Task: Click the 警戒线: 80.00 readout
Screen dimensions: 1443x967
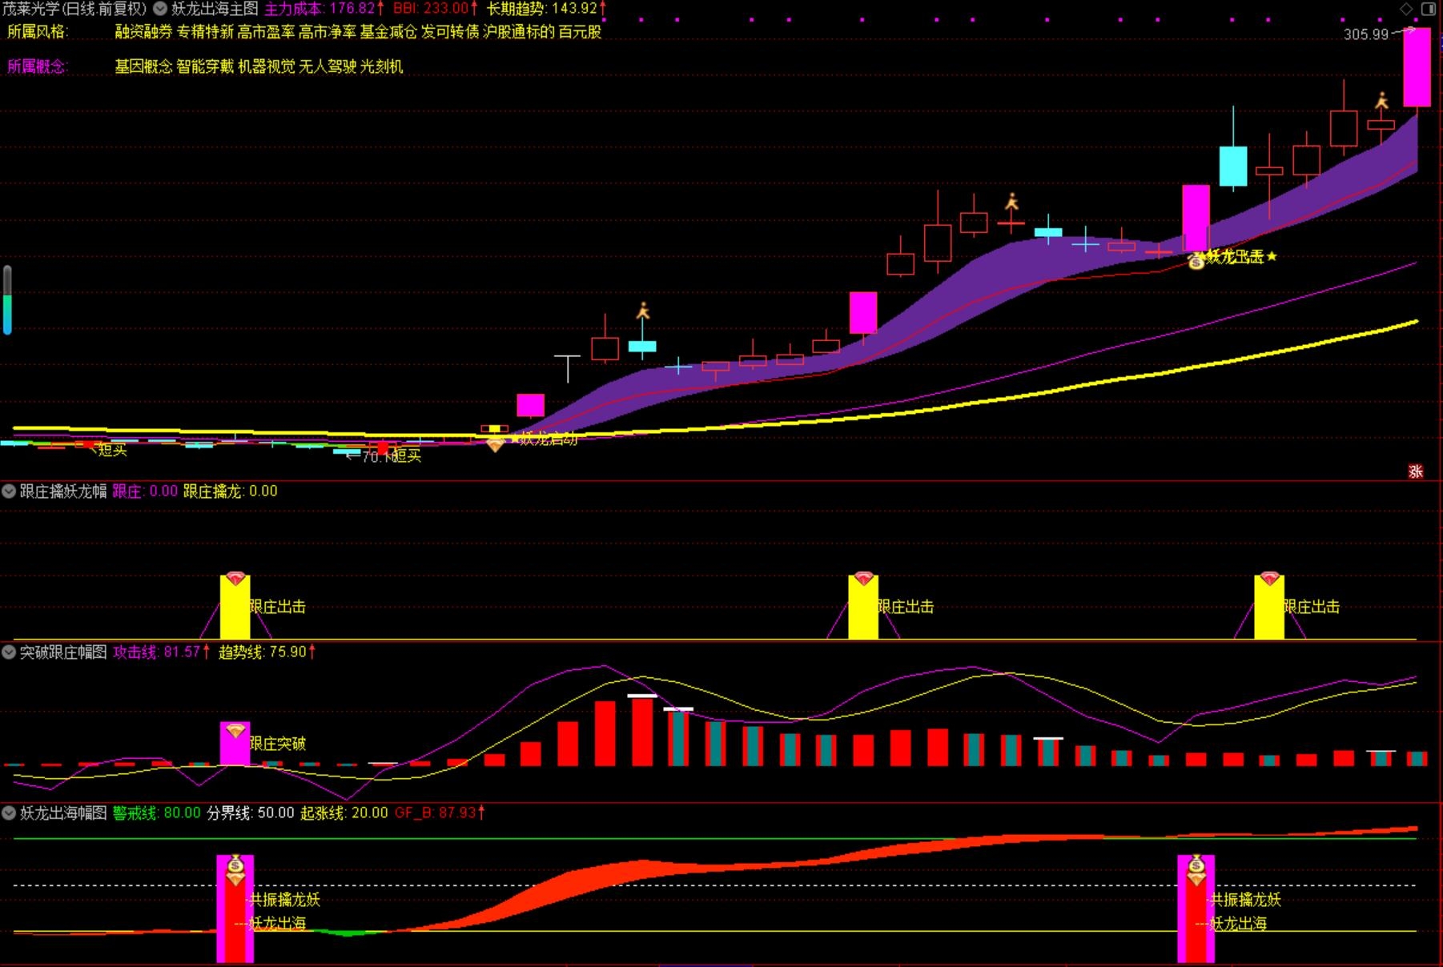Action: click(x=157, y=813)
